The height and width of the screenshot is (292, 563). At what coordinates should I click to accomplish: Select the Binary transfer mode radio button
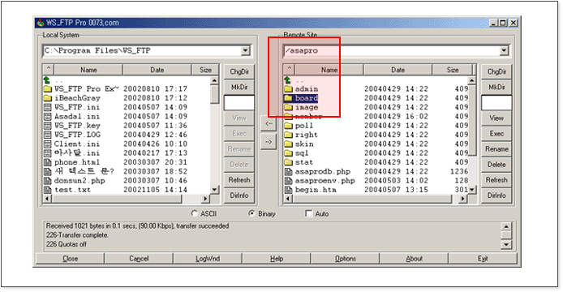coord(251,213)
